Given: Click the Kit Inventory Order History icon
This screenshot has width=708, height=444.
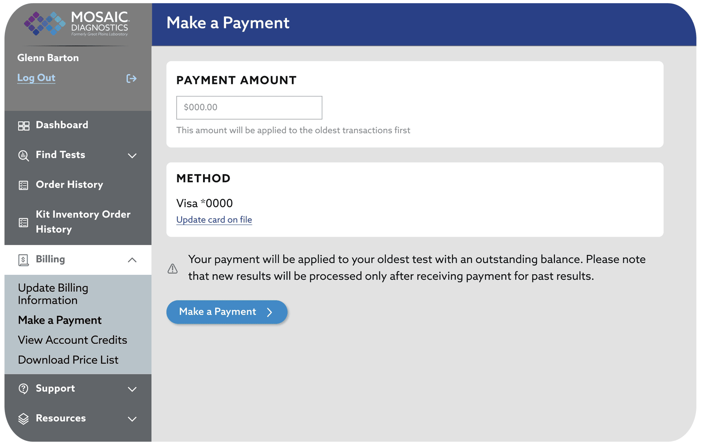Looking at the screenshot, I should coord(24,222).
